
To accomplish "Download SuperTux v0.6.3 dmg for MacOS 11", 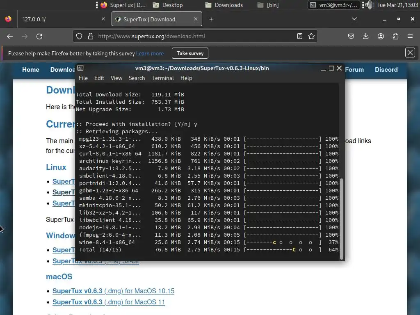I will point(109,302).
